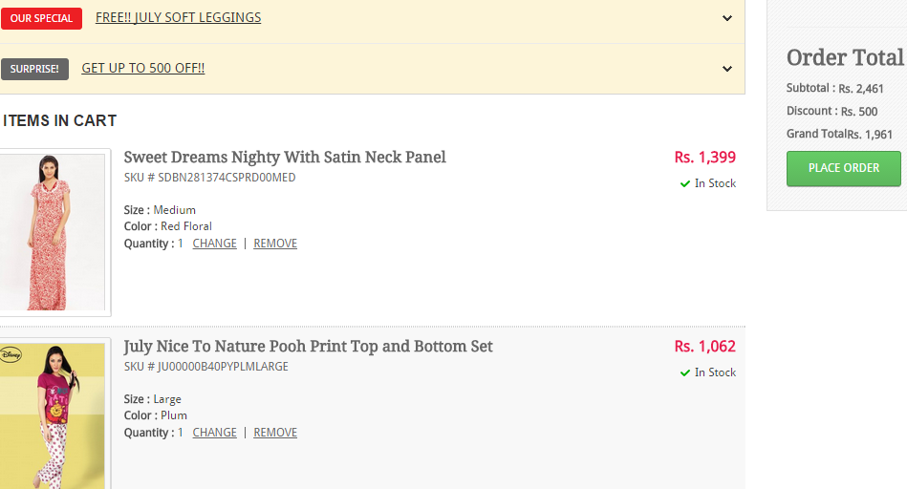
Task: Change quantity of Sweet Dreams Nighty
Action: [215, 244]
